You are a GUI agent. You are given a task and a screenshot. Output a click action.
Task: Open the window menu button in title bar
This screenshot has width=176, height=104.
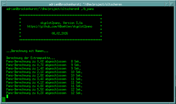(4, 4)
